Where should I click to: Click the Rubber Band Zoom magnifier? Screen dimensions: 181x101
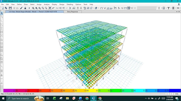point(33,8)
